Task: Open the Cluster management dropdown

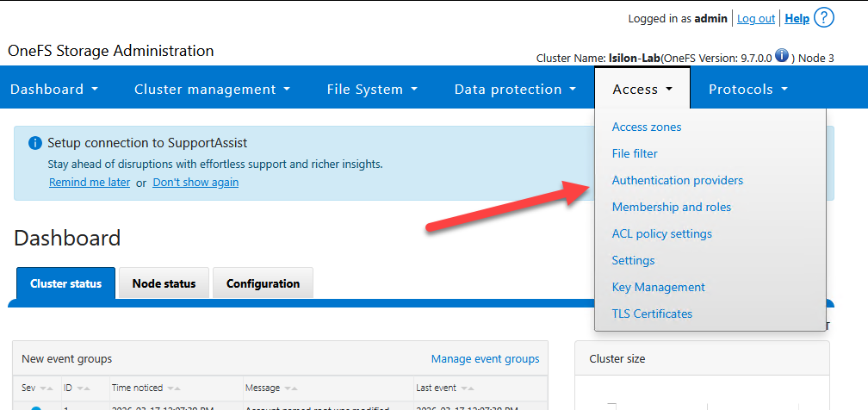Action: (x=212, y=89)
